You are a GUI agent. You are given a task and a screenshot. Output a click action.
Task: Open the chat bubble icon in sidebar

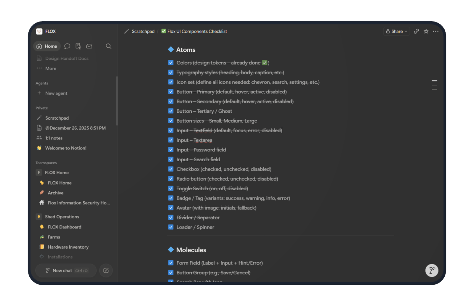[x=67, y=46]
